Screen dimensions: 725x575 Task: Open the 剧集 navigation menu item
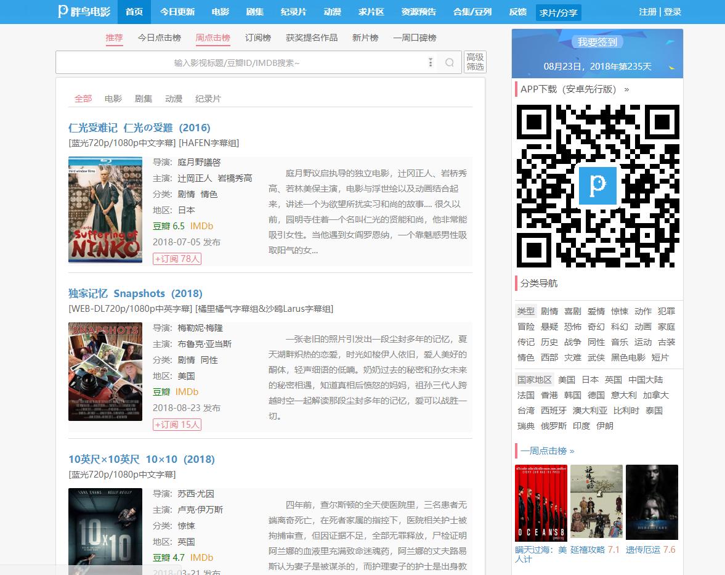click(x=255, y=12)
